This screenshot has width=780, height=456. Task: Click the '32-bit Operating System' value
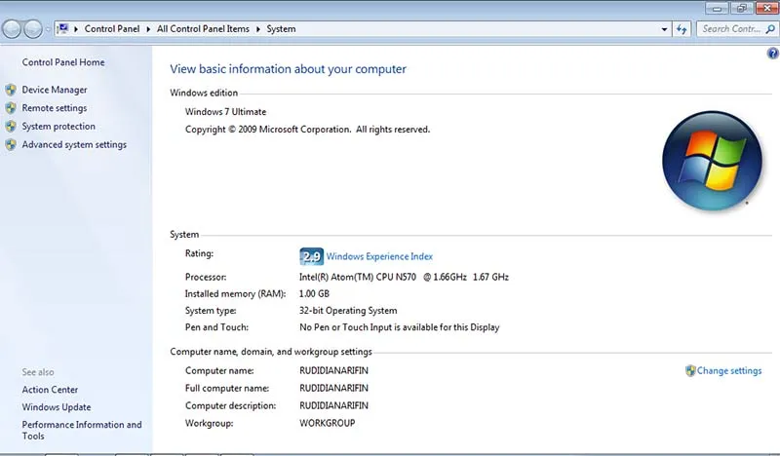pyautogui.click(x=348, y=311)
